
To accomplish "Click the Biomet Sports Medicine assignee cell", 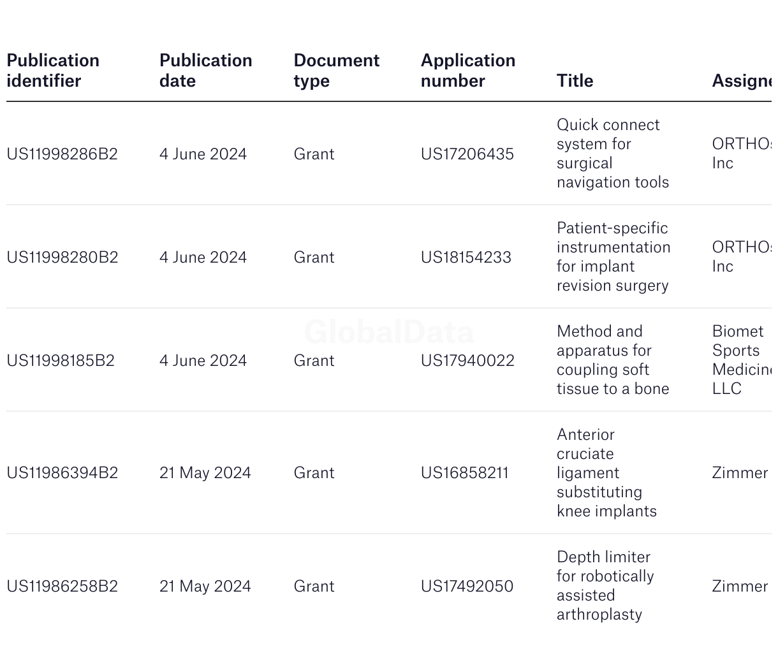I will (742, 360).
